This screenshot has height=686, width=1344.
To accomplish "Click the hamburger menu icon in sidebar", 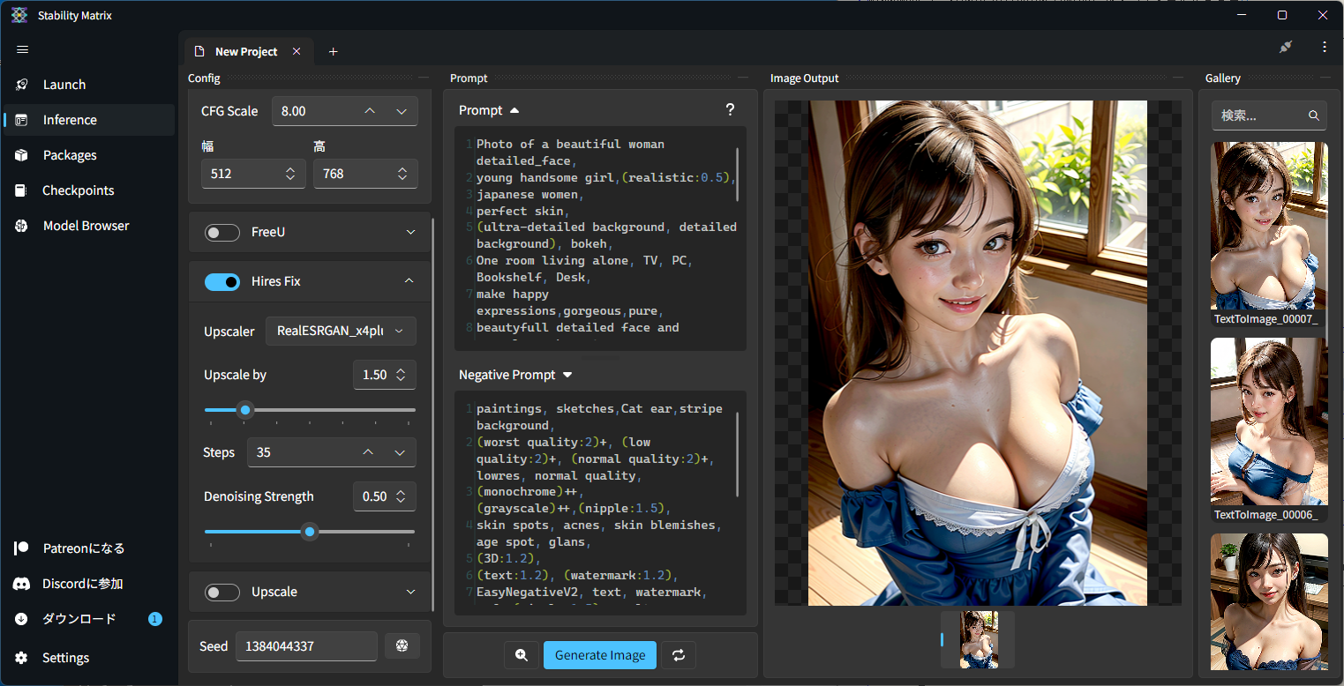I will point(23,49).
